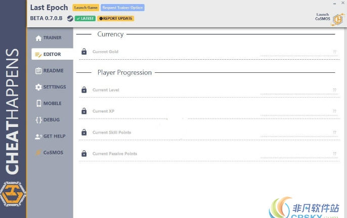Click the LATEST version badge
The image size is (347, 218).
[x=85, y=18]
